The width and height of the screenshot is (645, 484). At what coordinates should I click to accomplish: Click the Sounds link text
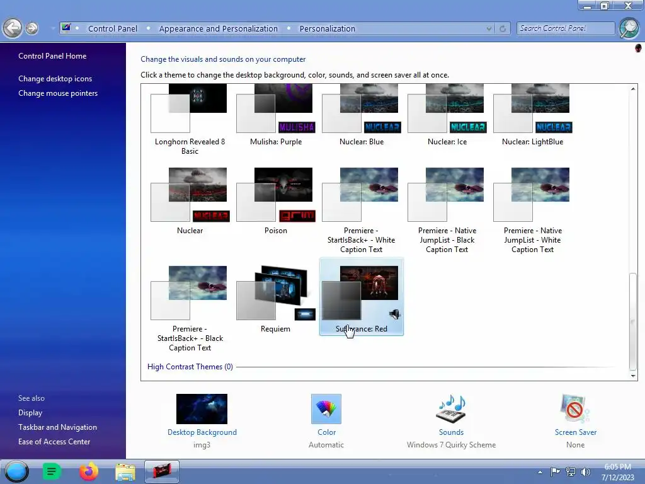451,432
